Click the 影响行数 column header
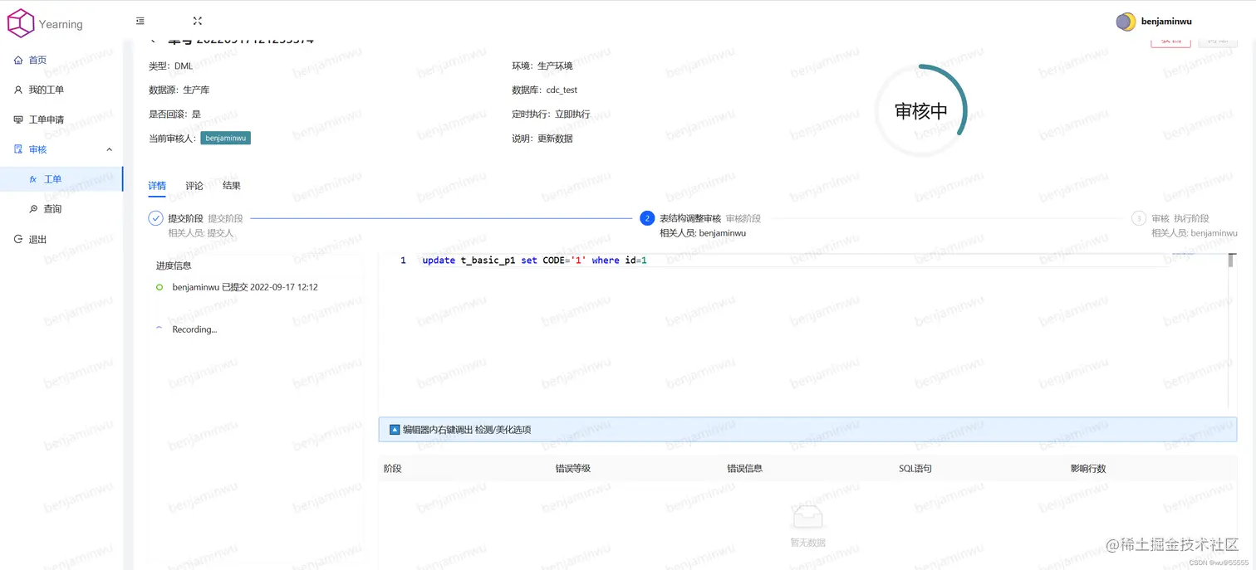This screenshot has height=570, width=1256. (1088, 469)
